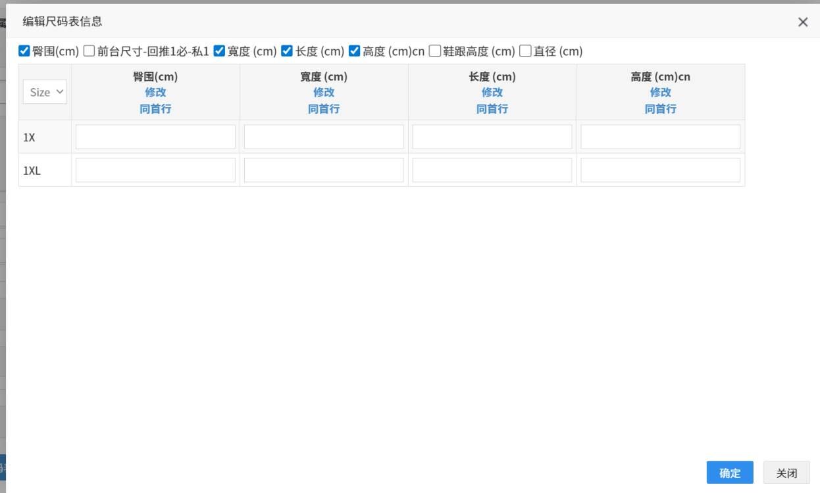Click 修改 under the 高度 (cm)cn column
Screen dimensions: 820x493
coord(660,92)
